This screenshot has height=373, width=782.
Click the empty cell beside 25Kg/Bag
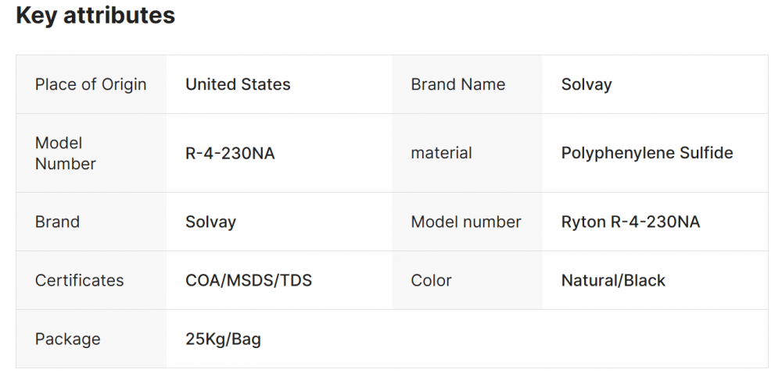coord(579,339)
